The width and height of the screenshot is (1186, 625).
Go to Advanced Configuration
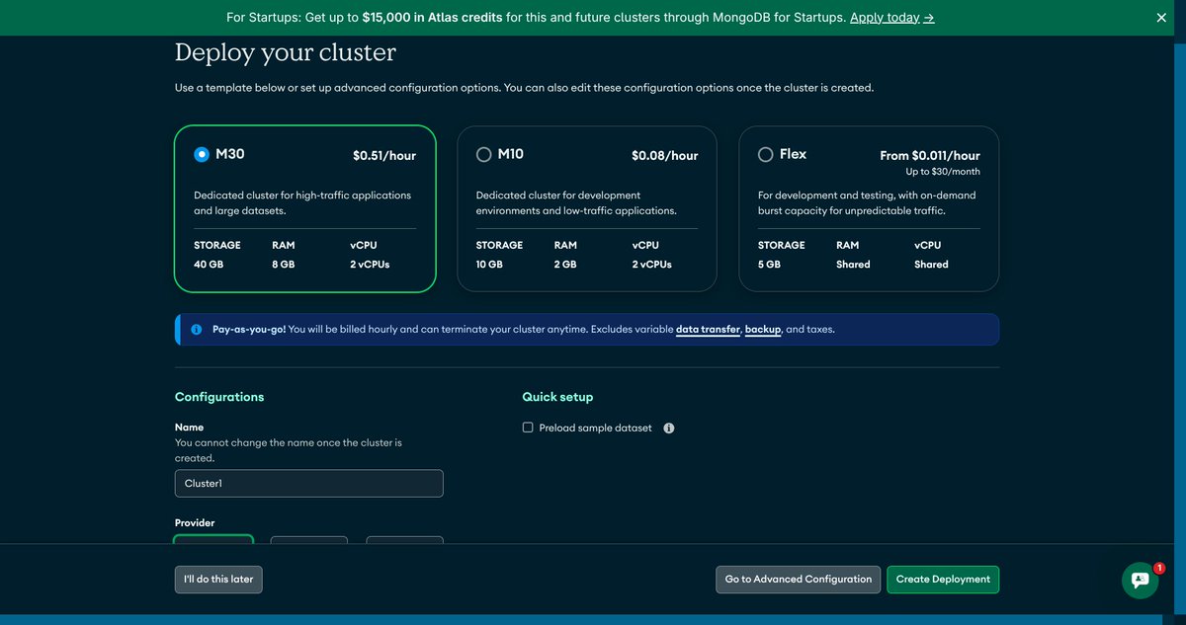[x=799, y=580]
